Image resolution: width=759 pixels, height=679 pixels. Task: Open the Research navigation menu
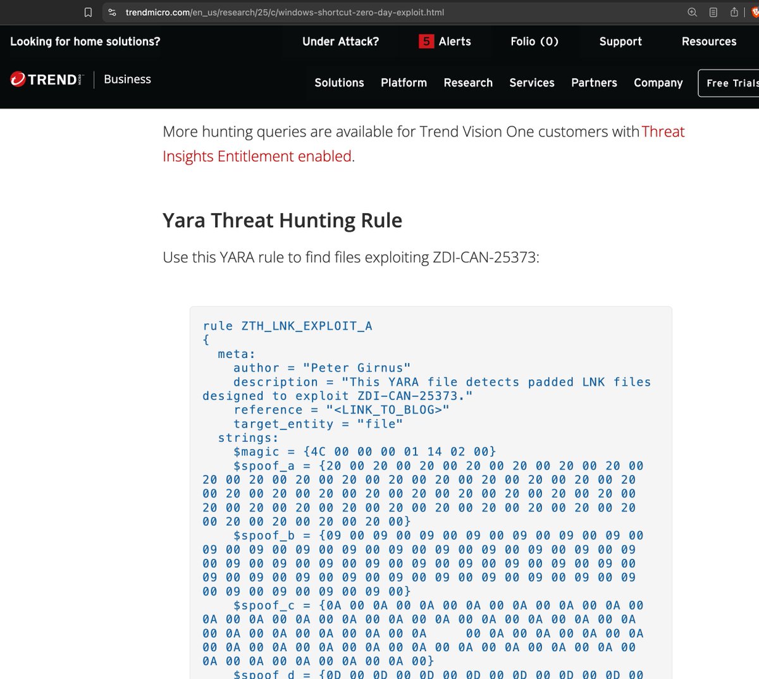point(468,83)
